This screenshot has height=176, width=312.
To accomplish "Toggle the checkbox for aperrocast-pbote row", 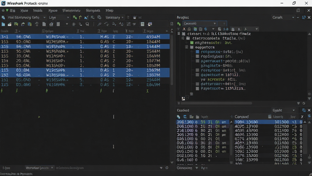I will [x=197, y=61].
